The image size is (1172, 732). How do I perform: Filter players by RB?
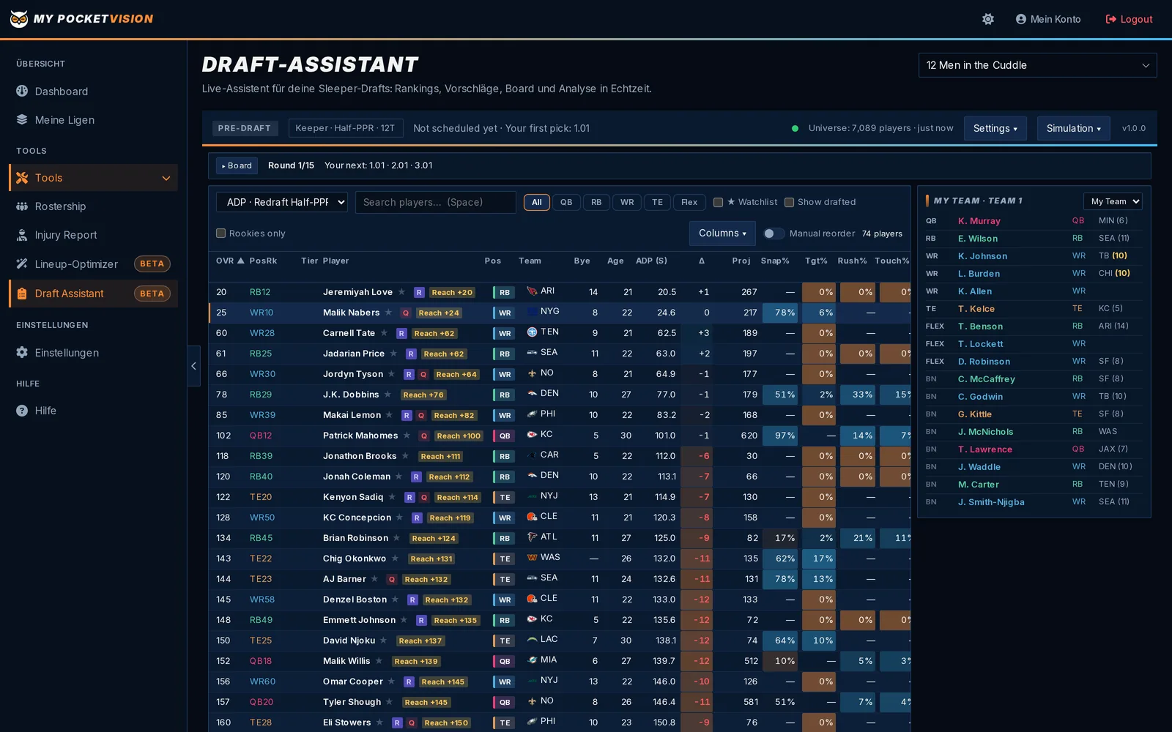[596, 202]
